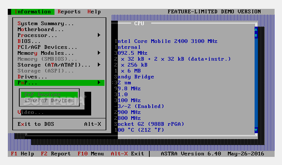The height and width of the screenshot is (165, 282).
Task: Click the 2 x 256 kB cache value
Action: [x=131, y=65]
